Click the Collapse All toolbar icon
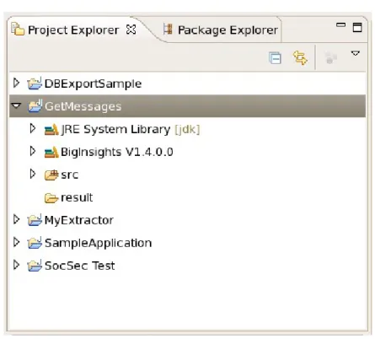This screenshot has height=339, width=375. point(275,58)
